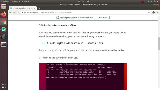Open the volume icon in the top bar
The width and height of the screenshot is (160, 90).
pos(151,1)
